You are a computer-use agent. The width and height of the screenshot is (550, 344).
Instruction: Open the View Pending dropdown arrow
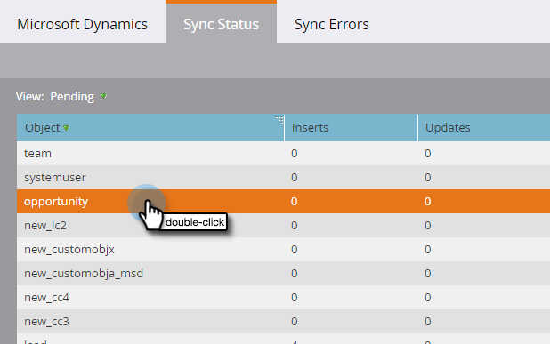[103, 96]
